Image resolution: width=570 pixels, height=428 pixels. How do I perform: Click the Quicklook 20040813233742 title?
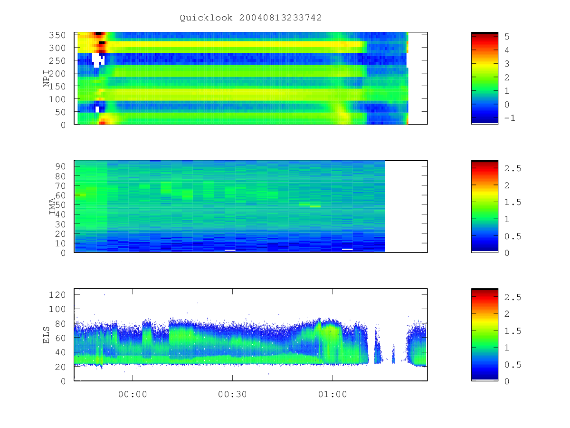(251, 18)
